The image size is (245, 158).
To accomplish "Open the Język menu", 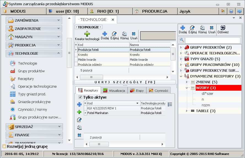I will tap(185, 11).
